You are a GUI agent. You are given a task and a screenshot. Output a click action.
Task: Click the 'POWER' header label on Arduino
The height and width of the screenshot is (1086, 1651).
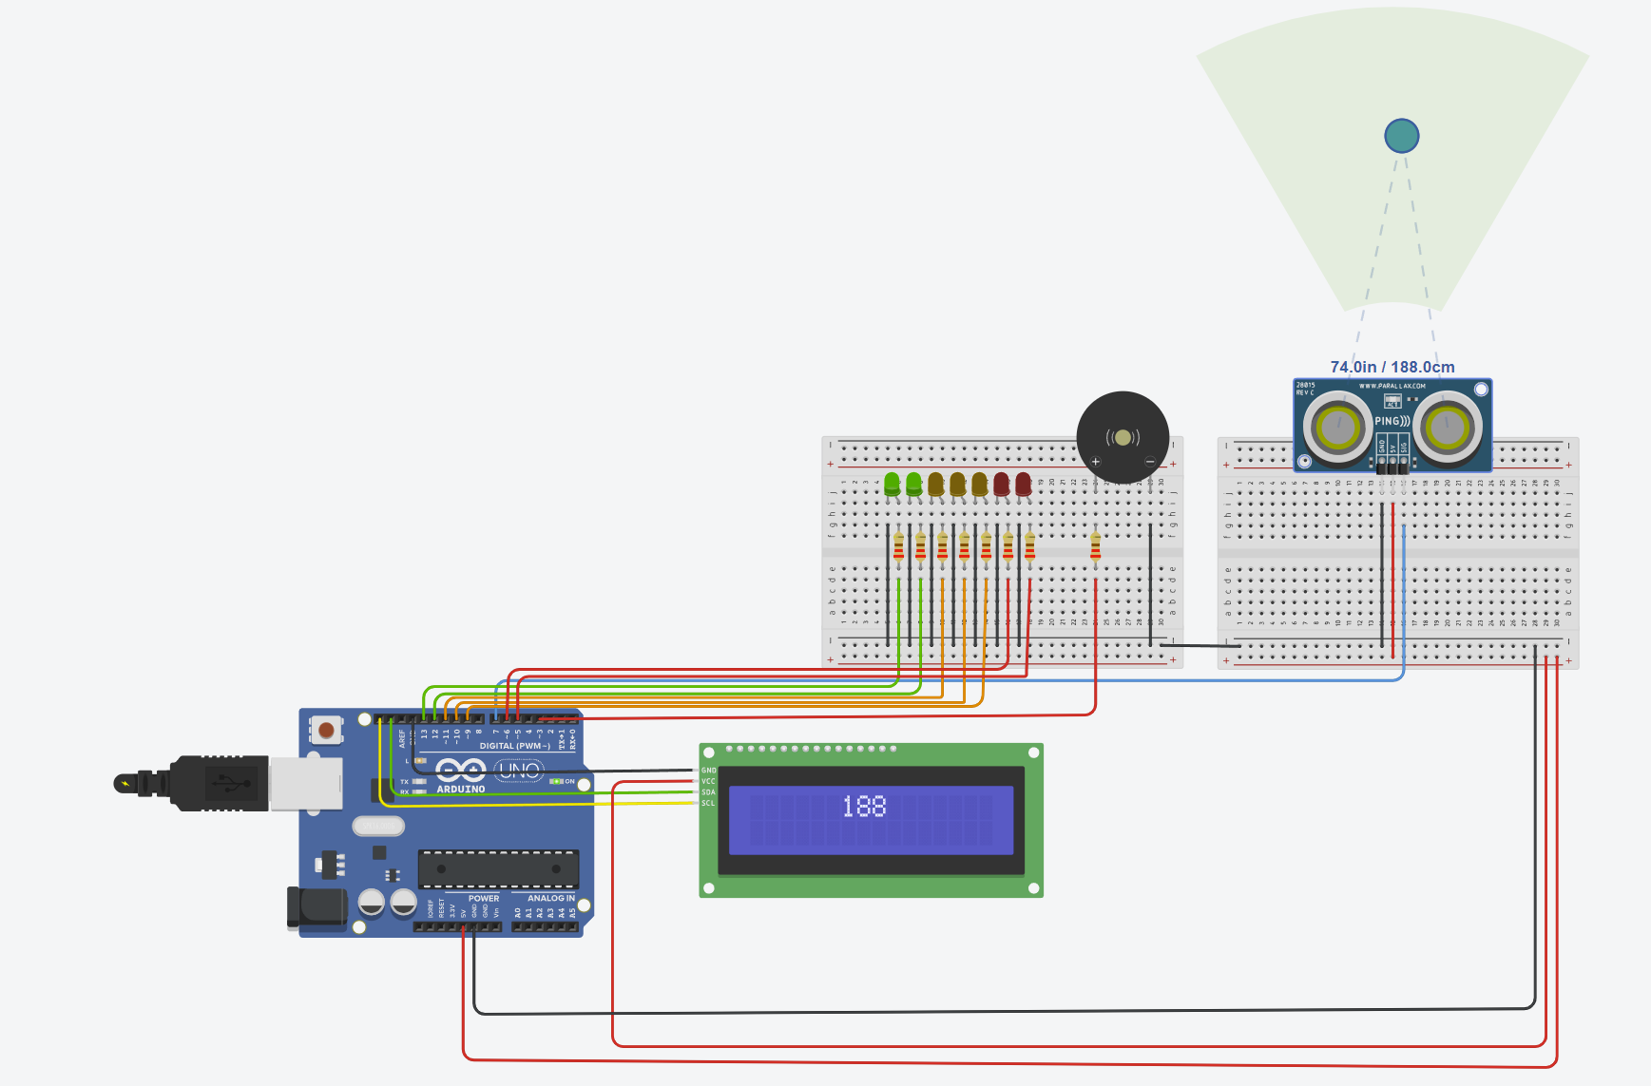click(484, 898)
